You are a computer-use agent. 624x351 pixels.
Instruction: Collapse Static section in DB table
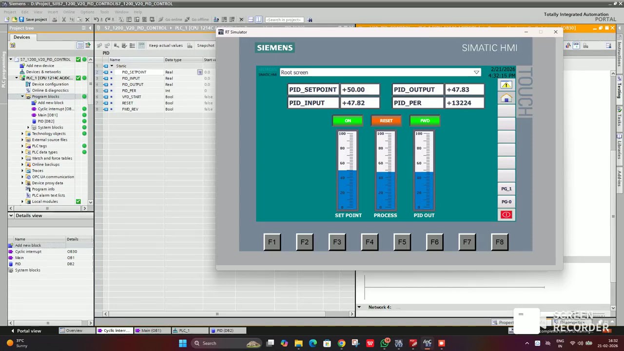(112, 66)
